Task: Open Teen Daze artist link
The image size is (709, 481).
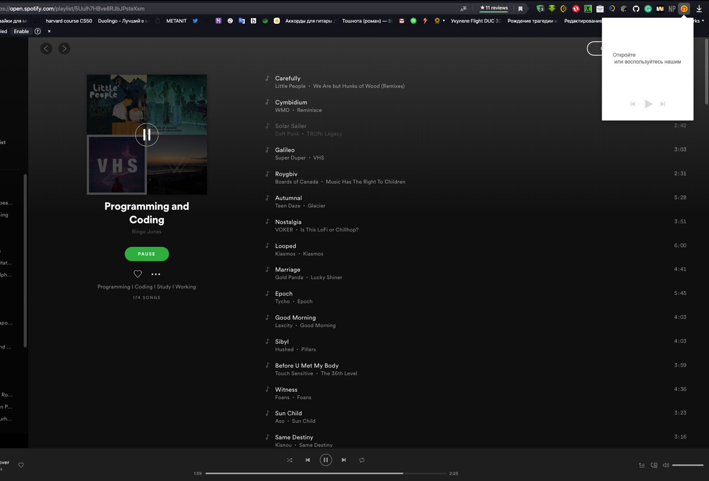Action: click(287, 206)
